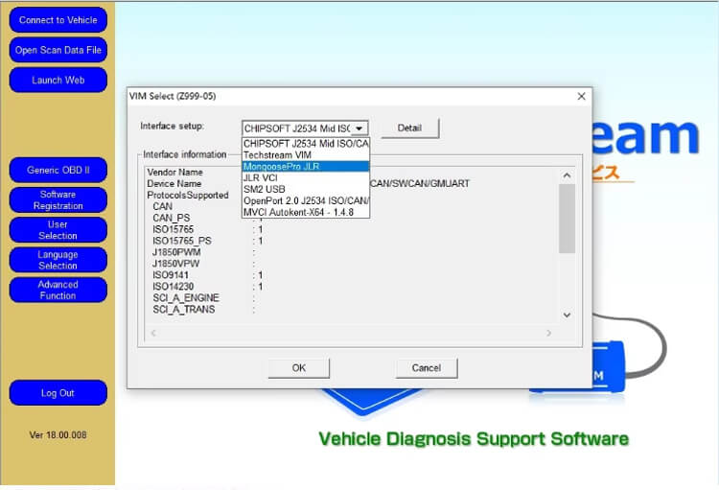Viewport: 719px width, 490px height.
Task: Click the SCI_A_TRANS protocol row
Action: click(183, 310)
